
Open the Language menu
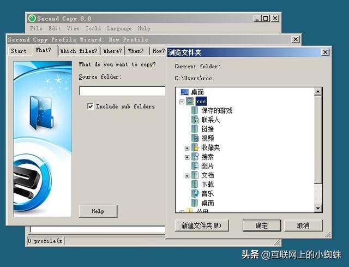(119, 28)
